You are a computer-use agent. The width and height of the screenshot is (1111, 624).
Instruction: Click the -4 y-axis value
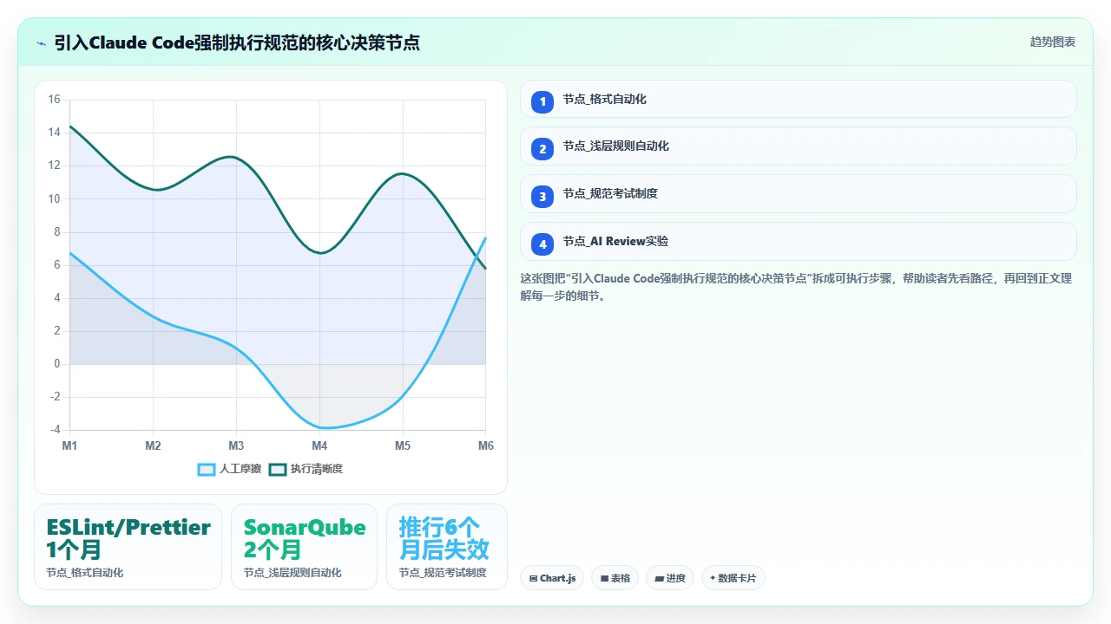pyautogui.click(x=55, y=430)
